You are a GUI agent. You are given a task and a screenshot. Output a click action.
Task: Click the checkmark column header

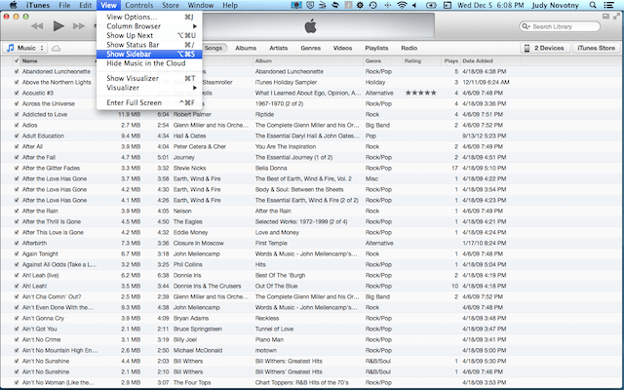coord(17,60)
